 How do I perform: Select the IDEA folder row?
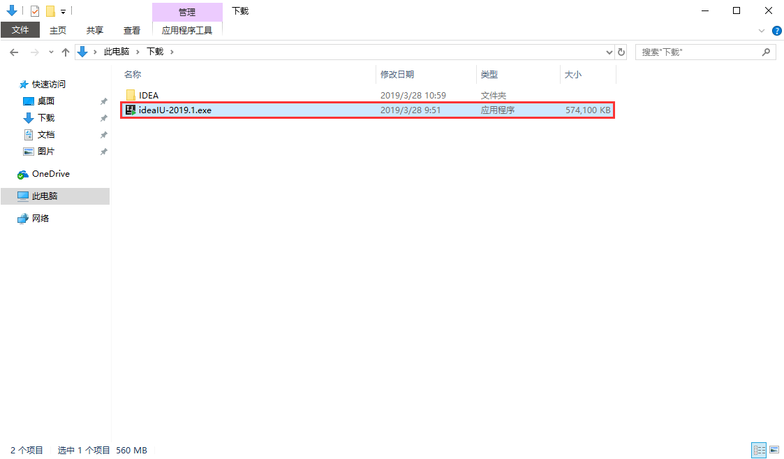point(367,95)
